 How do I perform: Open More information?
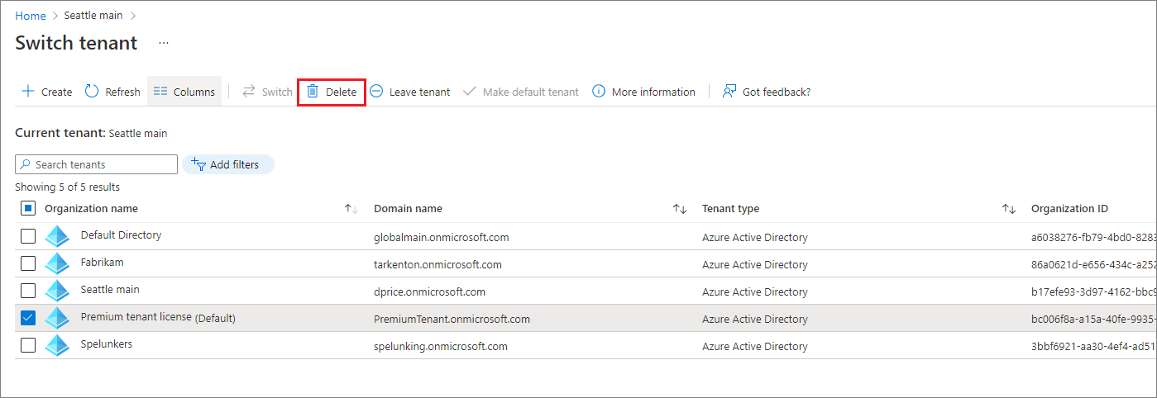pos(644,92)
